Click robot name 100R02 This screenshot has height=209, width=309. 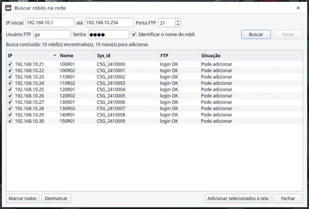67,70
